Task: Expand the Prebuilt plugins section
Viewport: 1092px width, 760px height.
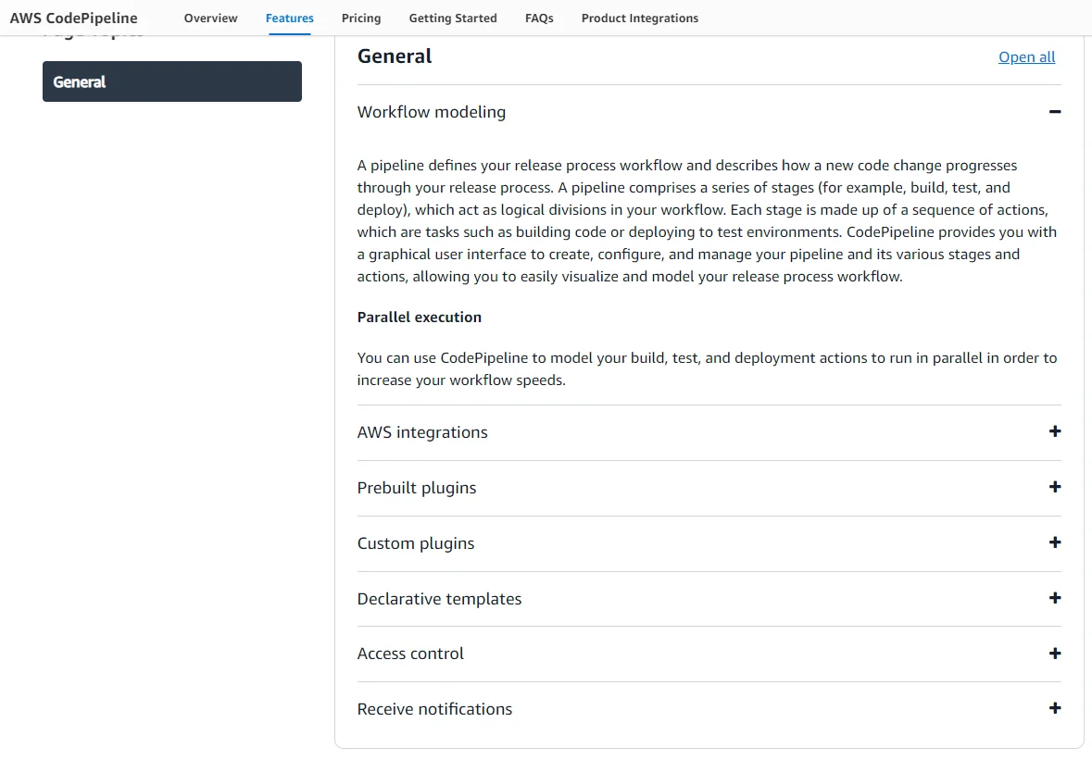Action: coord(709,488)
